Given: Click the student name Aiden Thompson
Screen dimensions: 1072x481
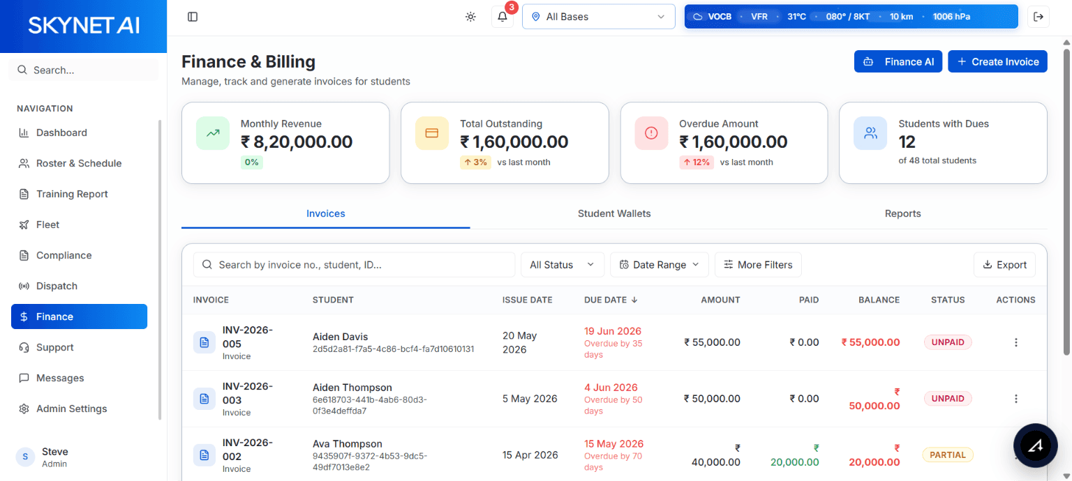Looking at the screenshot, I should click(352, 388).
